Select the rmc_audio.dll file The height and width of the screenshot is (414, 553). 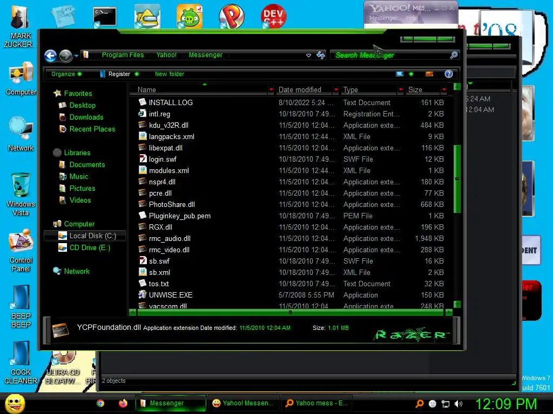170,239
